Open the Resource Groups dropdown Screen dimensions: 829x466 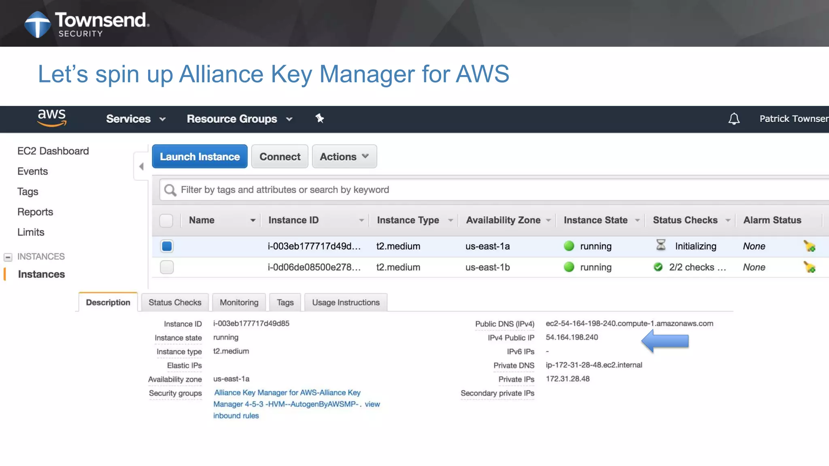point(240,119)
